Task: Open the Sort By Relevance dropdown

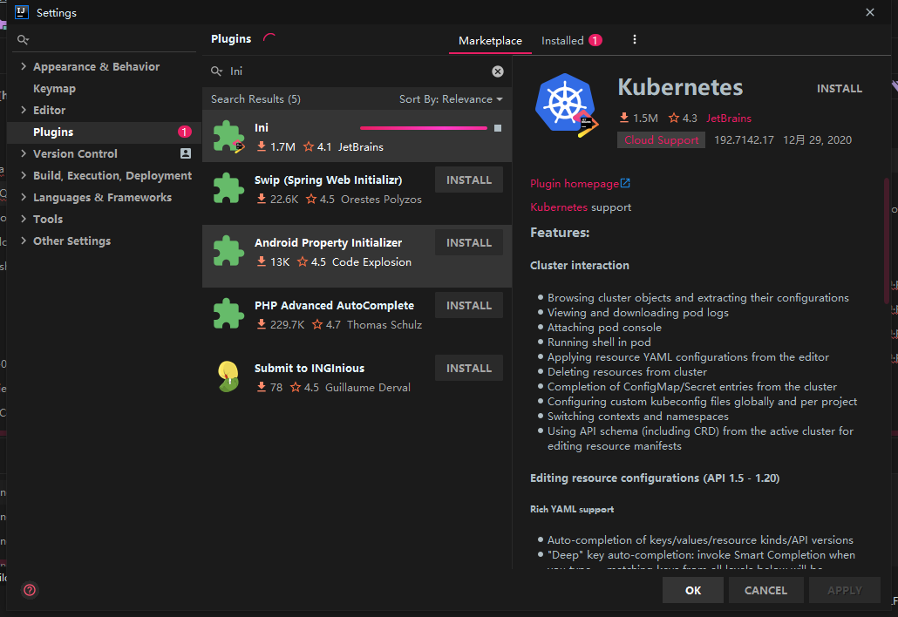Action: [451, 99]
